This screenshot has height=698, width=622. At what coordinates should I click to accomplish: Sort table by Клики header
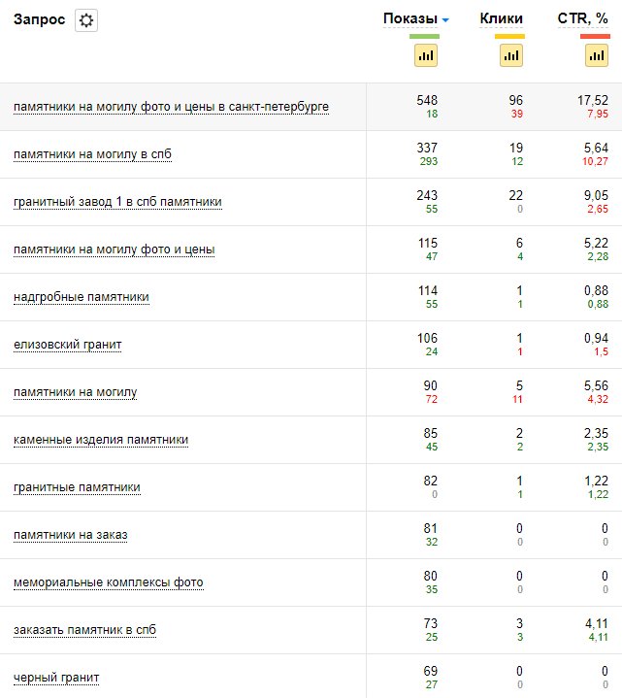501,18
